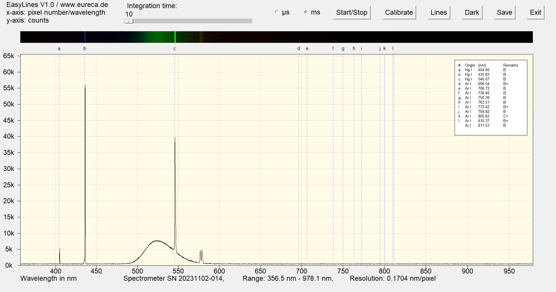Click line marker label f above the plot

click(333, 49)
